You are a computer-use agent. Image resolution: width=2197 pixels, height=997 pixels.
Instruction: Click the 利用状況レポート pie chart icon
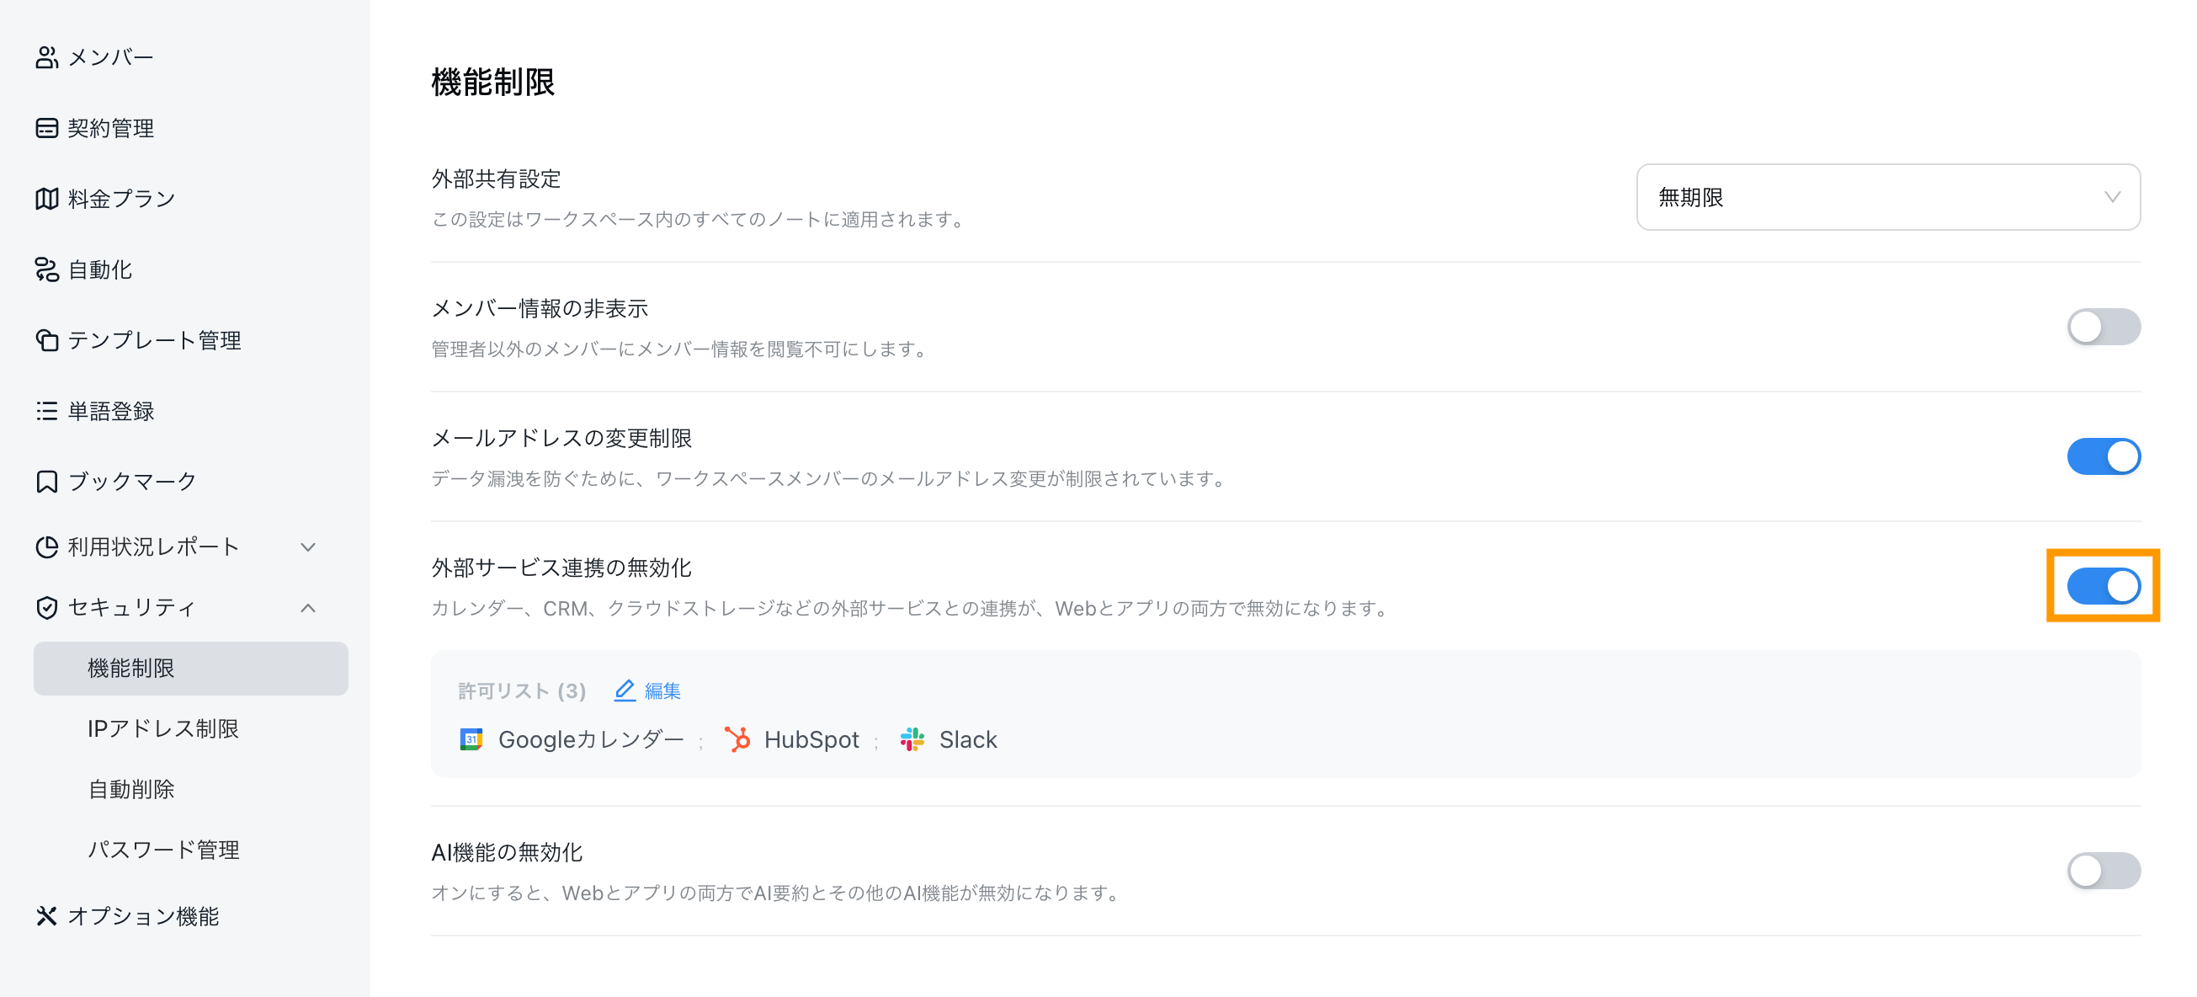pyautogui.click(x=46, y=546)
